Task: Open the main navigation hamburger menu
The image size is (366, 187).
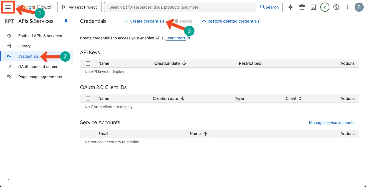Action: tap(8, 7)
